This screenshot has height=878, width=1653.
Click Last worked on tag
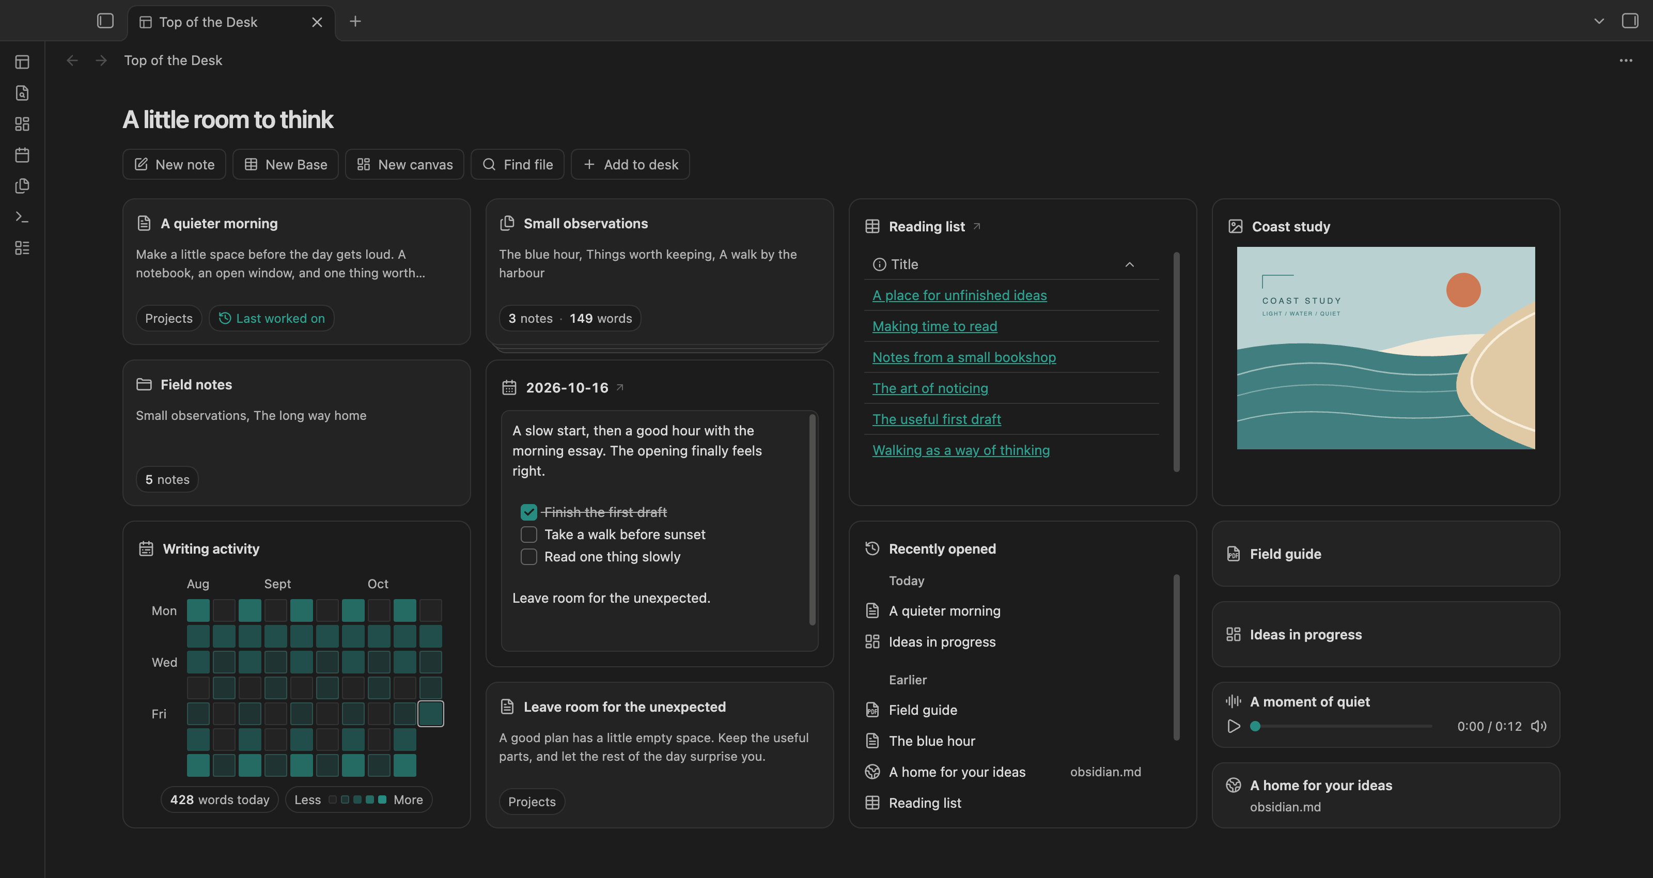[x=271, y=318]
